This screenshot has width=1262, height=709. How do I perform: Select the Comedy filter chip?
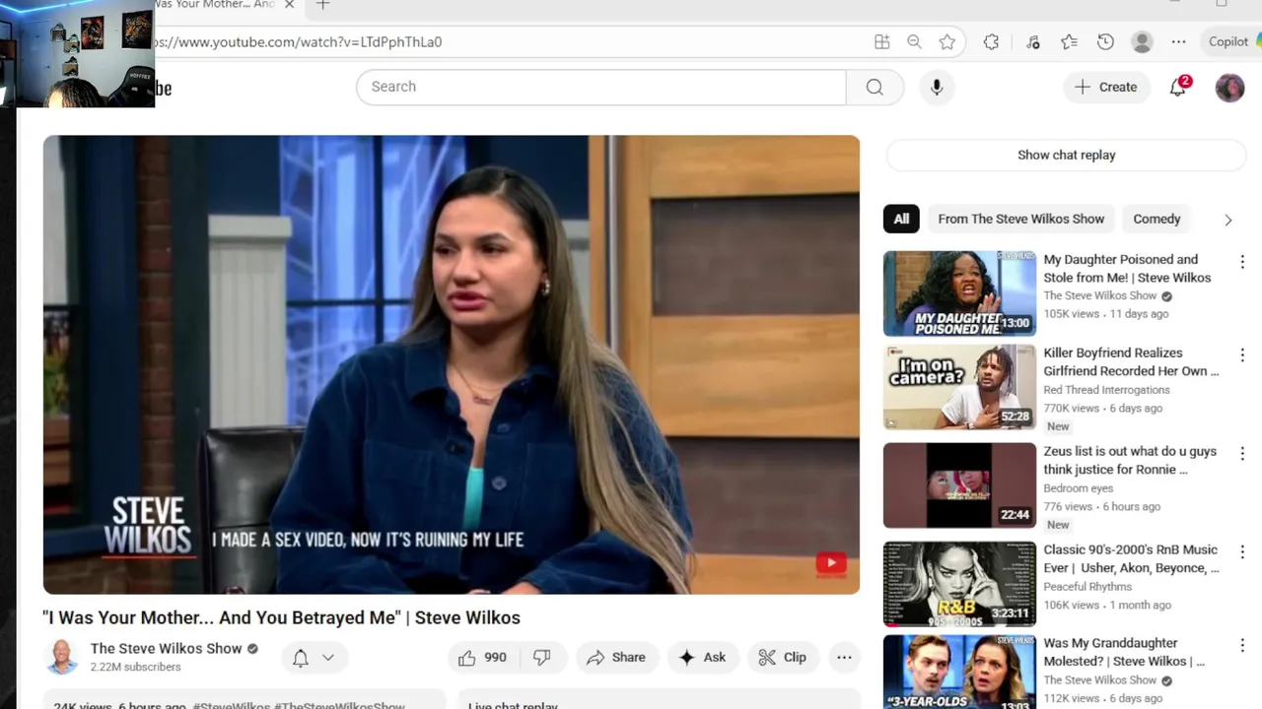tap(1157, 219)
